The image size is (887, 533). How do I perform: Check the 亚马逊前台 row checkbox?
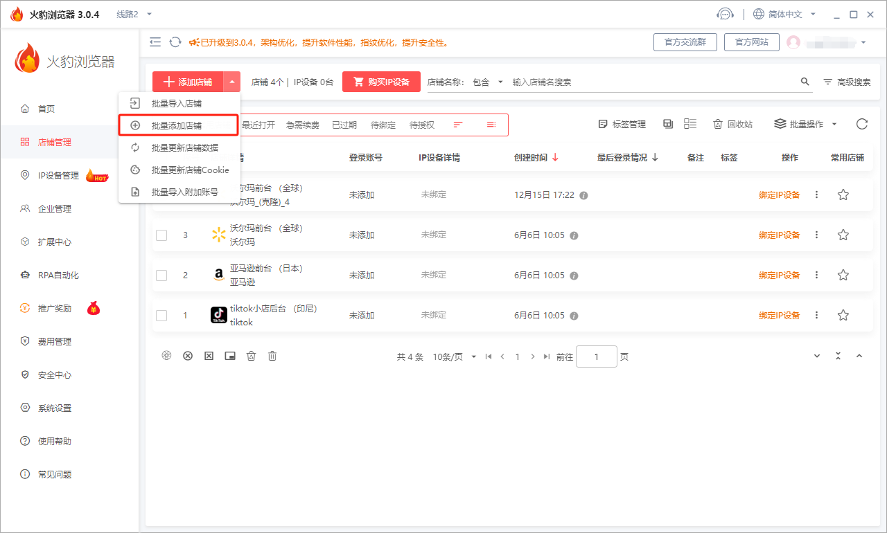pos(161,275)
